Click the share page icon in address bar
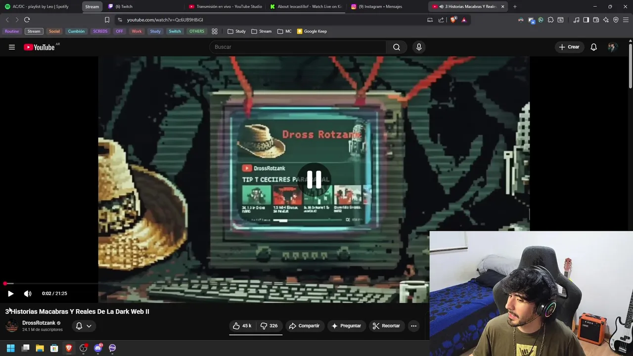633x356 pixels. point(441,20)
